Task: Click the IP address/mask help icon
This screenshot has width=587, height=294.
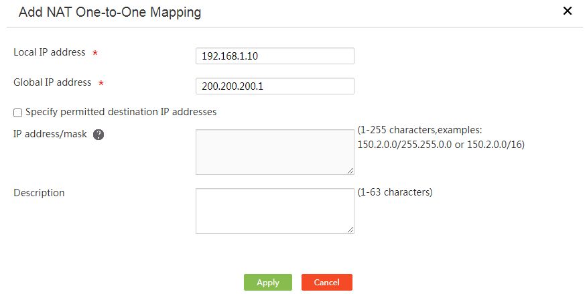Action: 99,135
